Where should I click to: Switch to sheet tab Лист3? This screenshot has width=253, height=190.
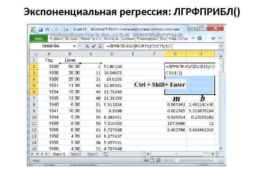click(92, 154)
